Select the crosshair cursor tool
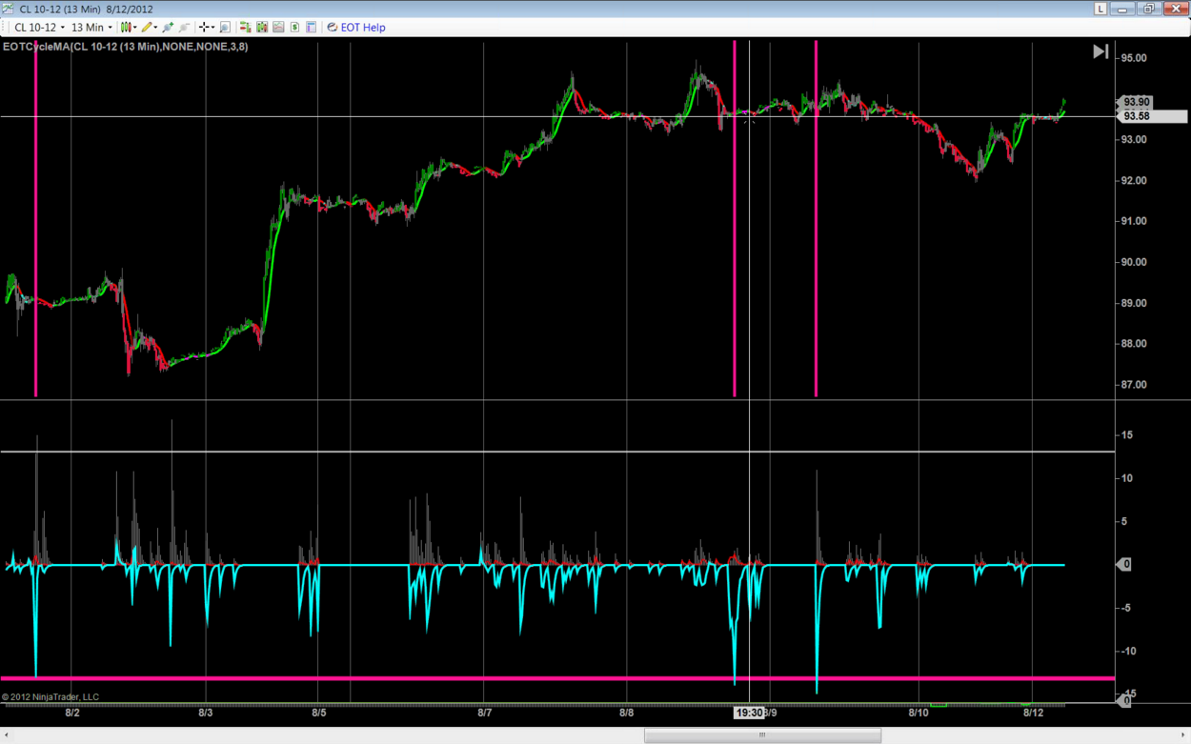The height and width of the screenshot is (744, 1191). 204,28
